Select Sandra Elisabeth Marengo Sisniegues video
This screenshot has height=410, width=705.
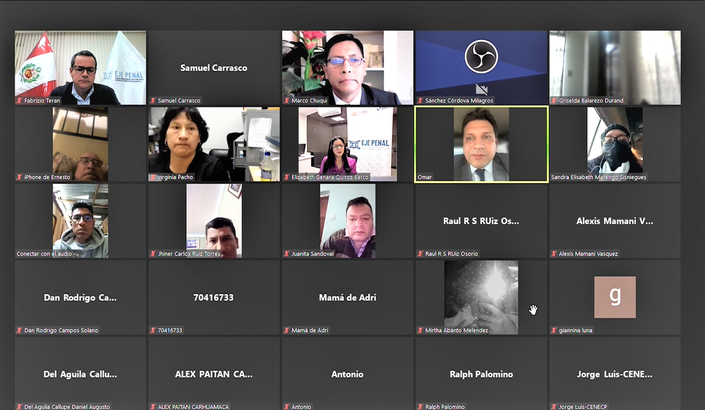point(615,144)
